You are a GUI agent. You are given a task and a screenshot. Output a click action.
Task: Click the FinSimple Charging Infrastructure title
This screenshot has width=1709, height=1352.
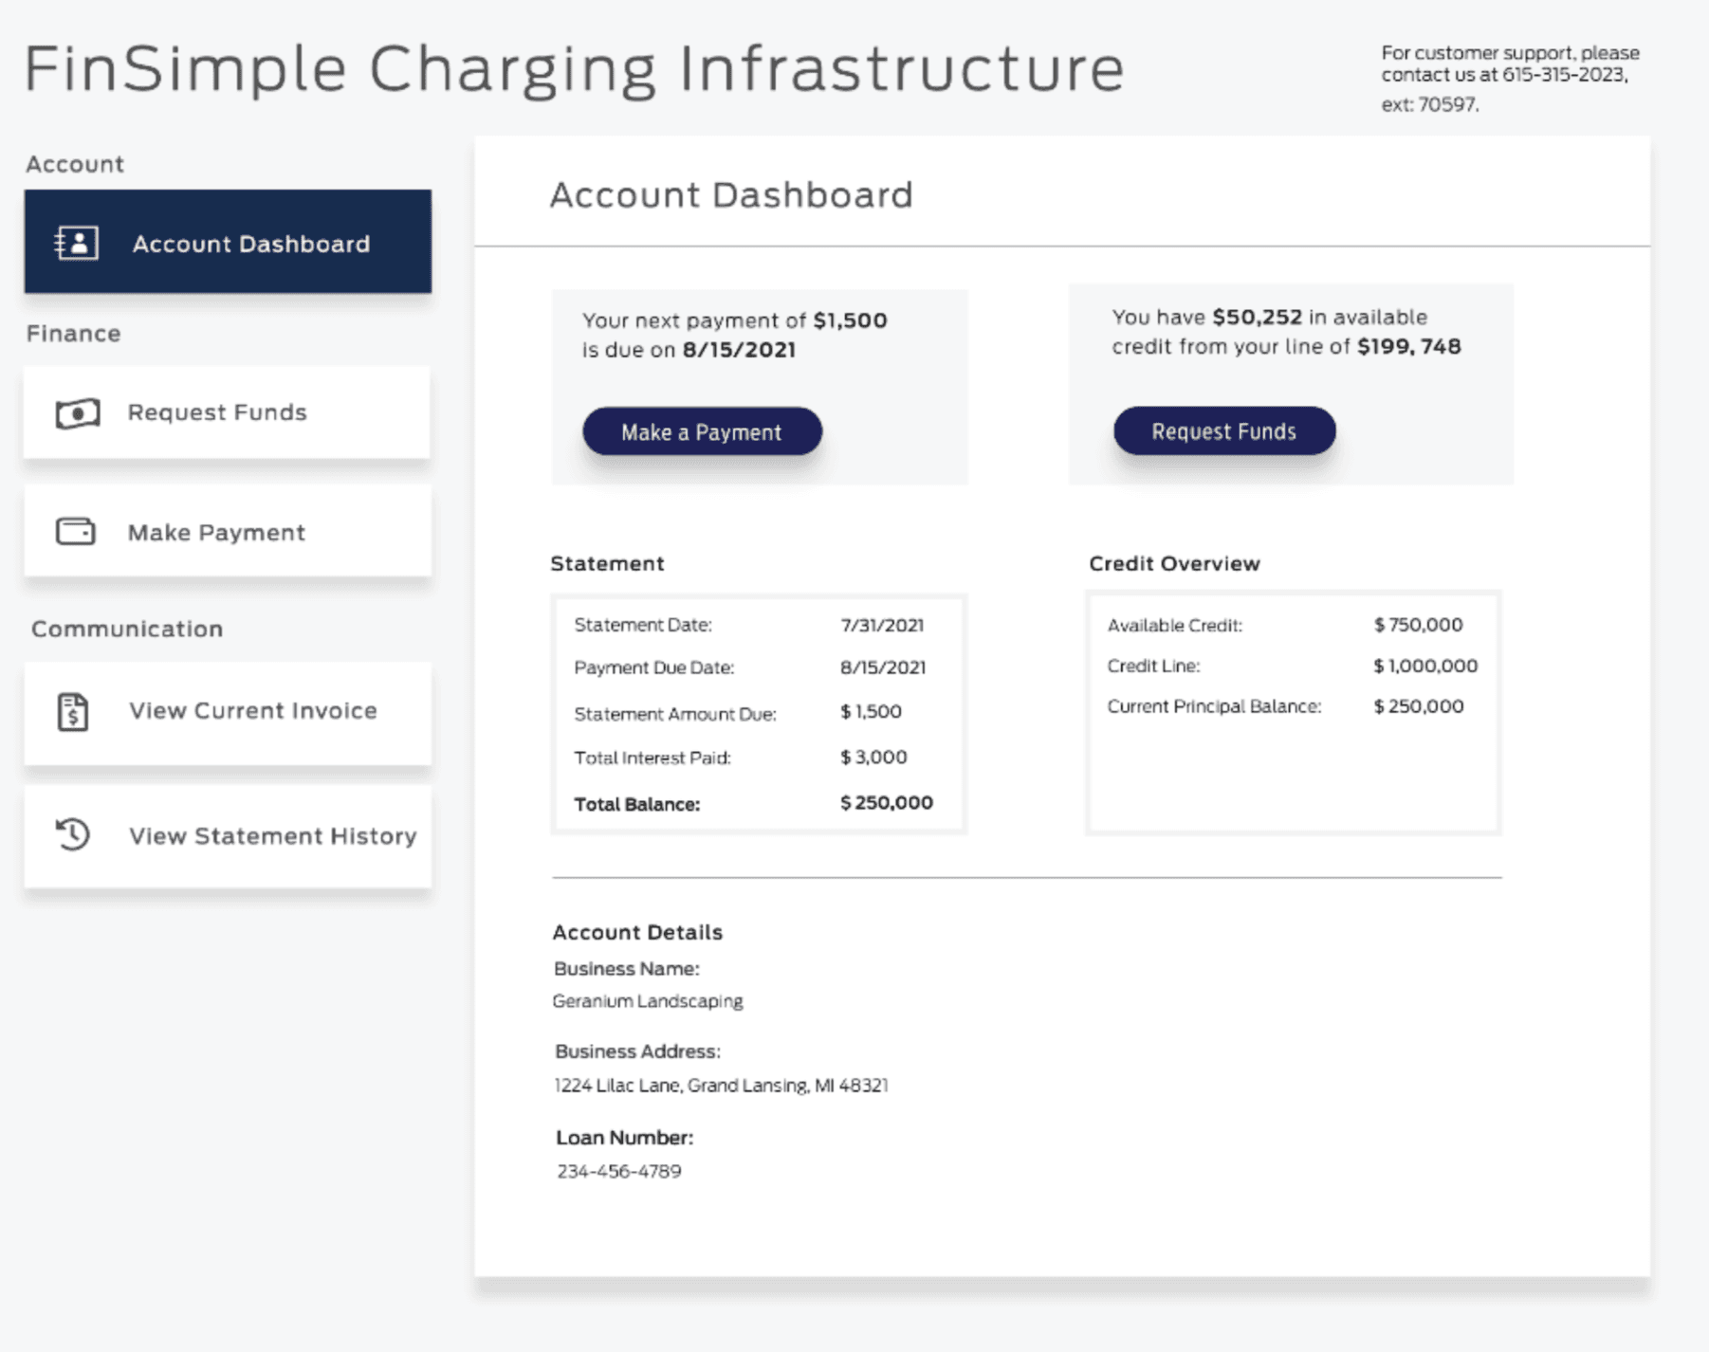point(574,69)
